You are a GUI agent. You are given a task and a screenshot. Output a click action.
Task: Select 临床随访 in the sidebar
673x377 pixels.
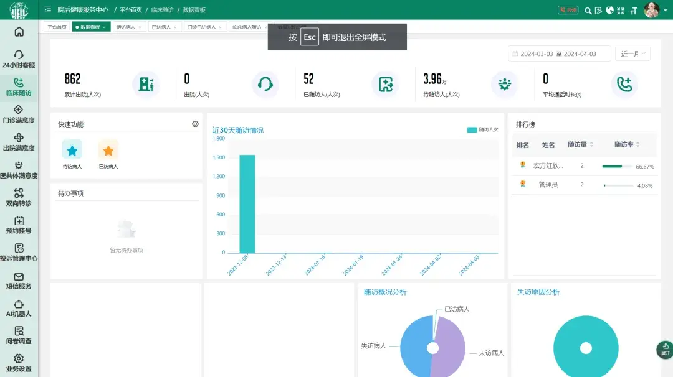(19, 87)
